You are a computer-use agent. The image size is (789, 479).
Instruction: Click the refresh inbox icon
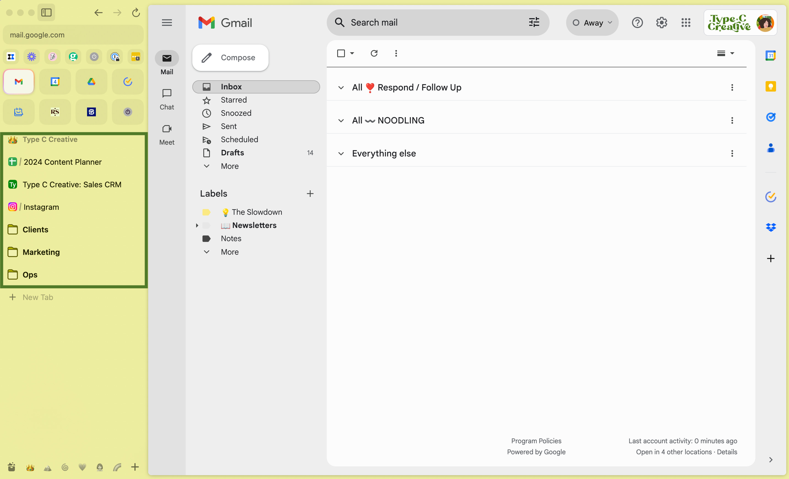pos(374,53)
